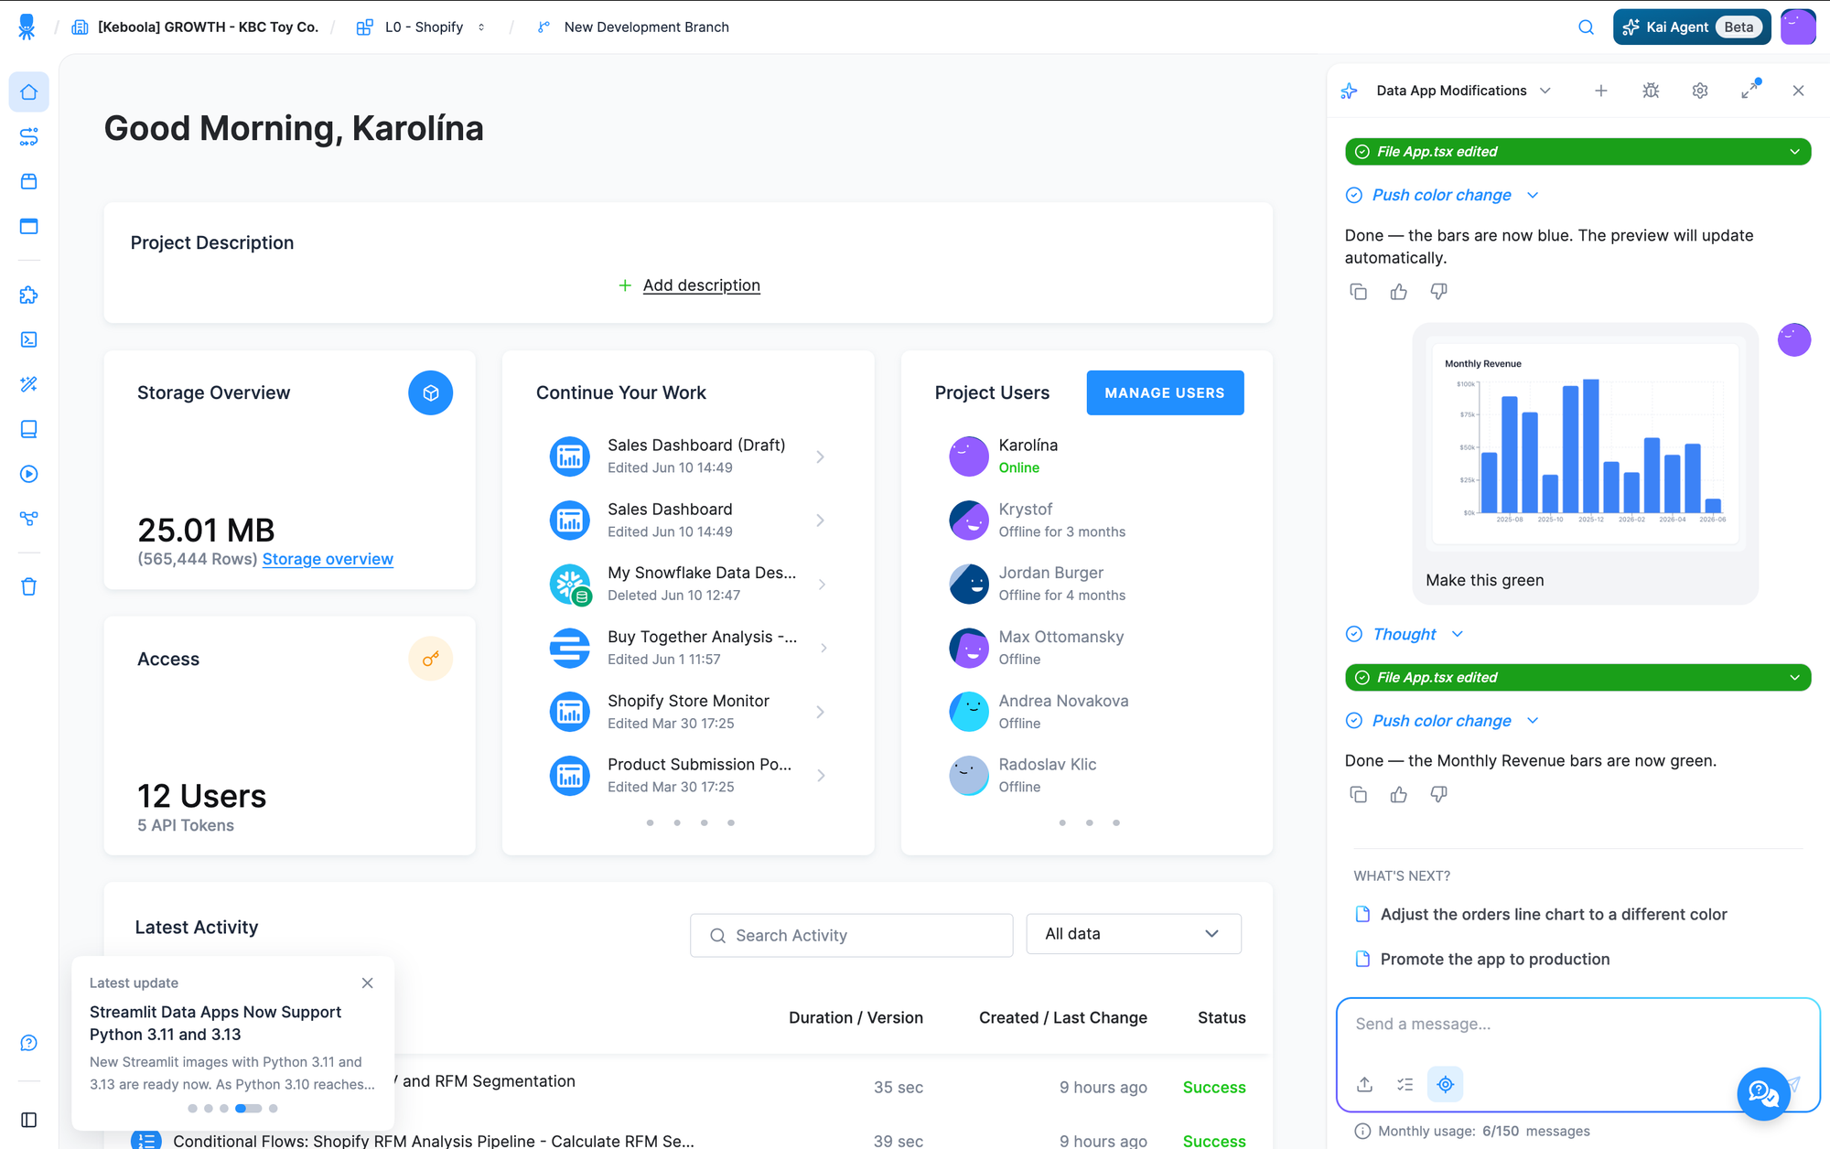This screenshot has width=1830, height=1149.
Task: Open the All data filter dropdown
Action: pos(1134,934)
